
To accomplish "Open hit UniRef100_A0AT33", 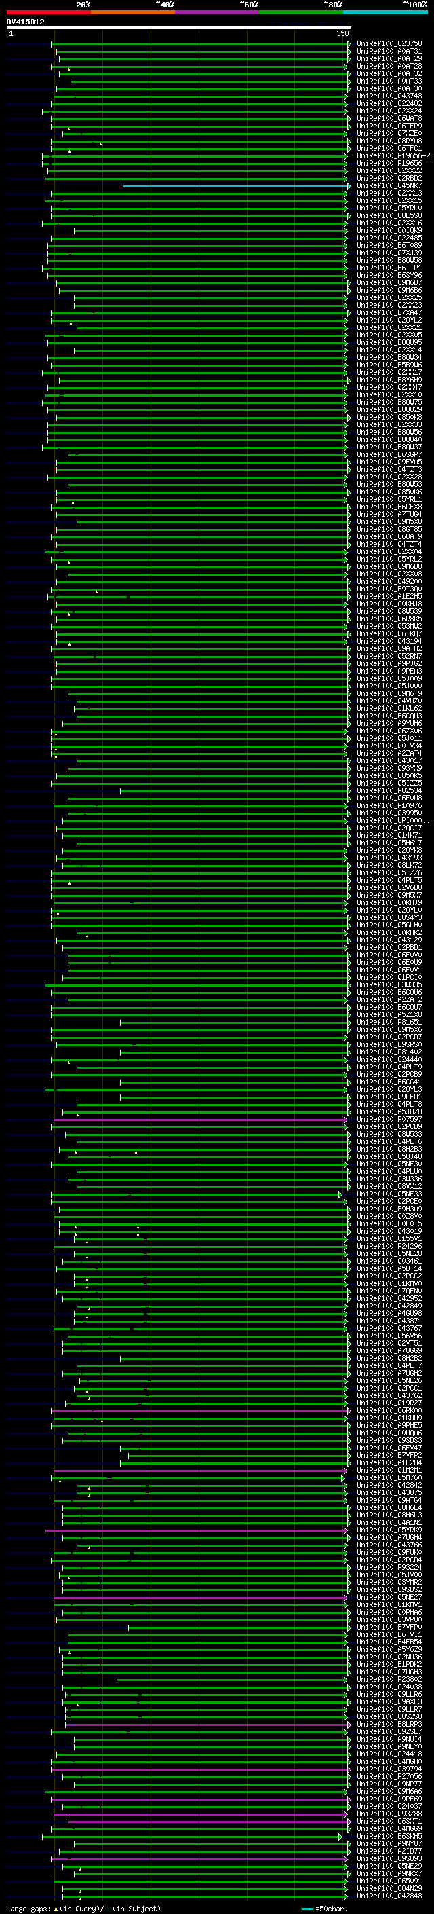I will (389, 81).
